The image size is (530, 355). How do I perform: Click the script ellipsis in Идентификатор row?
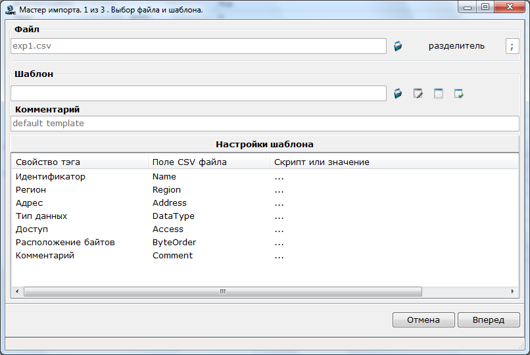pyautogui.click(x=279, y=177)
